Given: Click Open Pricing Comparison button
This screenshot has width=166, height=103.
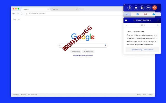Looking at the screenshot, I should pos(142,50).
